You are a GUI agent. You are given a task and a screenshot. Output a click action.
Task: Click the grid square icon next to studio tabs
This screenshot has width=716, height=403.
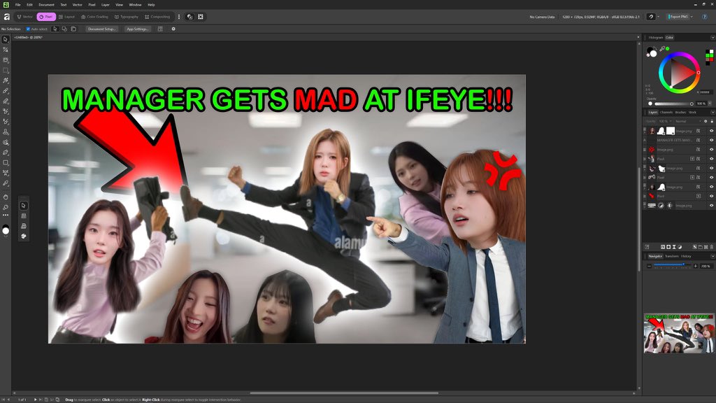click(x=201, y=17)
